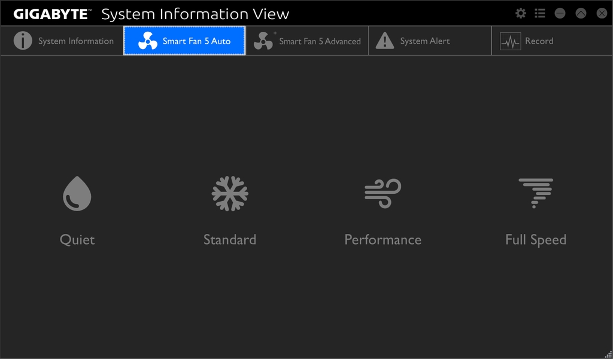Click the info circle icon
This screenshot has width=613, height=359.
pyautogui.click(x=23, y=41)
